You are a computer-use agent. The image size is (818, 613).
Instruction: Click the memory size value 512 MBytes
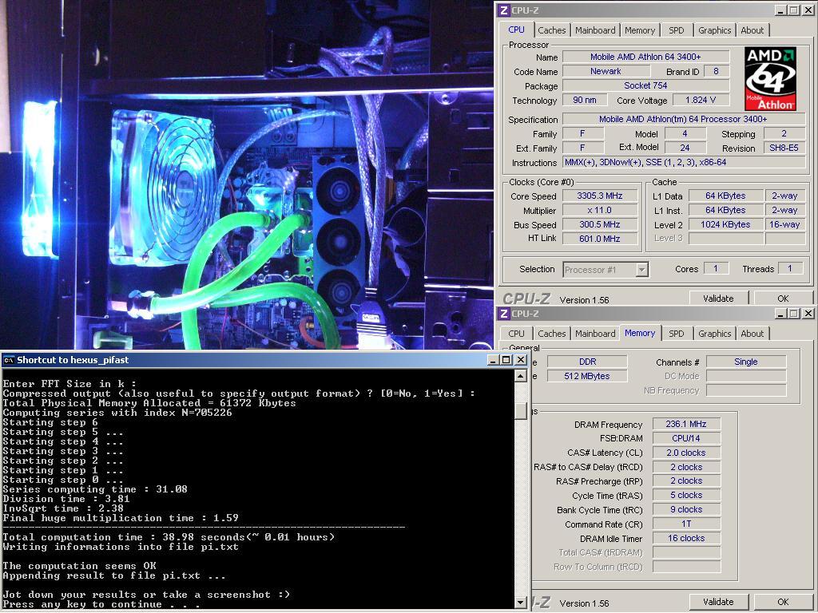[587, 376]
